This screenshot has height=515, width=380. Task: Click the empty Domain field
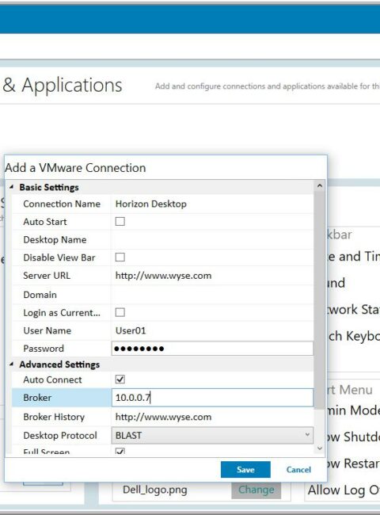tap(212, 295)
